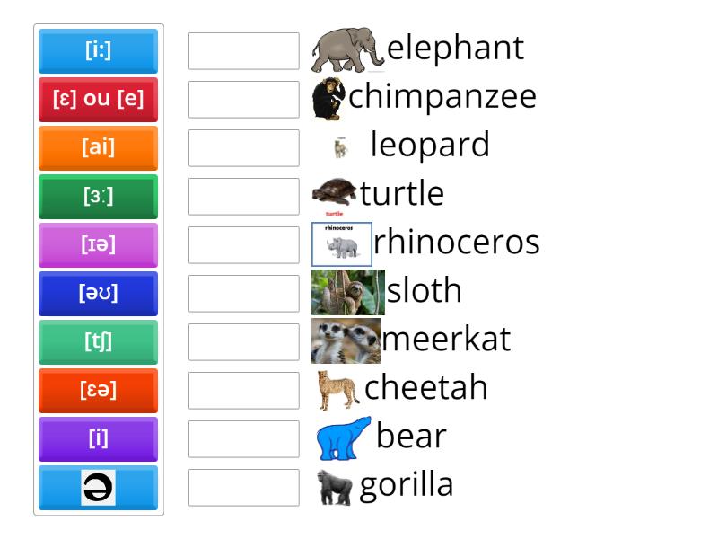Click the red [ɛə] tile
The width and height of the screenshot is (718, 539).
(98, 391)
